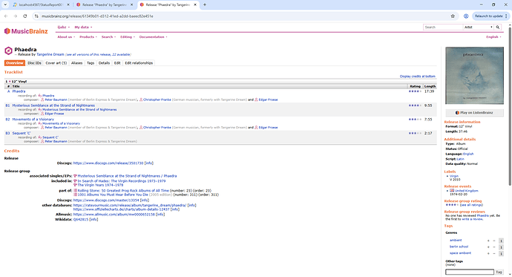Expand the Products menu
Screen dimensions: 512x277
[88, 37]
